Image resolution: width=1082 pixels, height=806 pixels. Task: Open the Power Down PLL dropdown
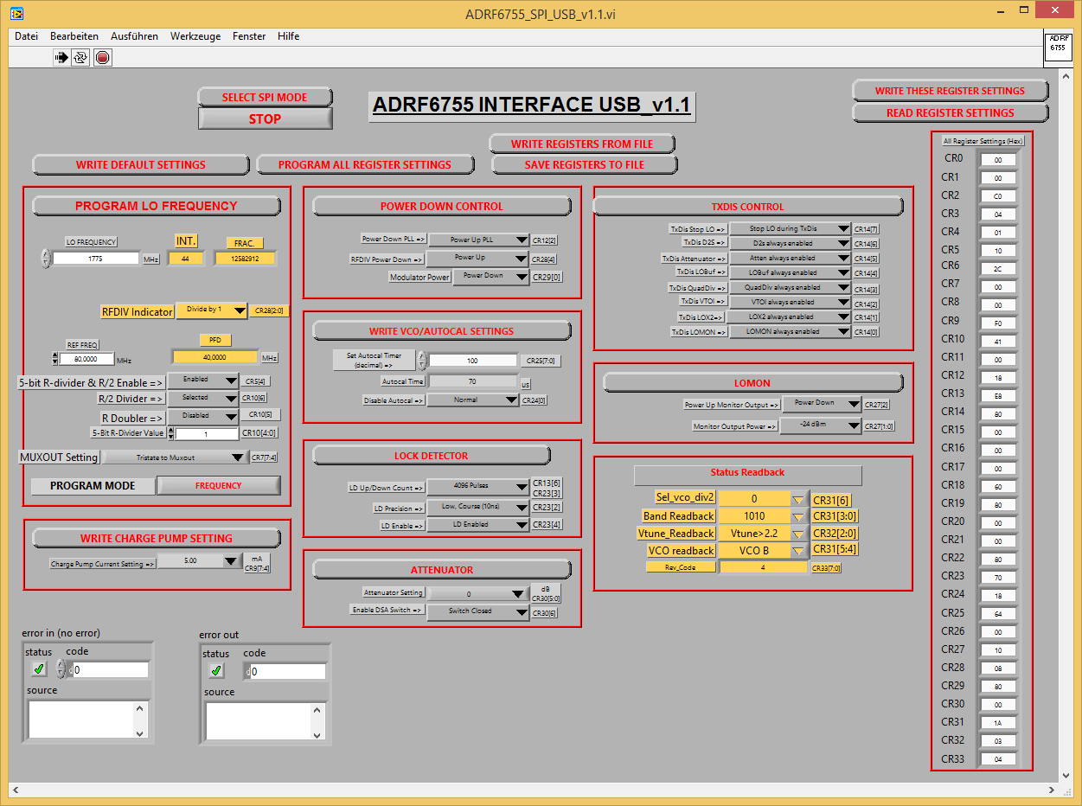point(478,240)
